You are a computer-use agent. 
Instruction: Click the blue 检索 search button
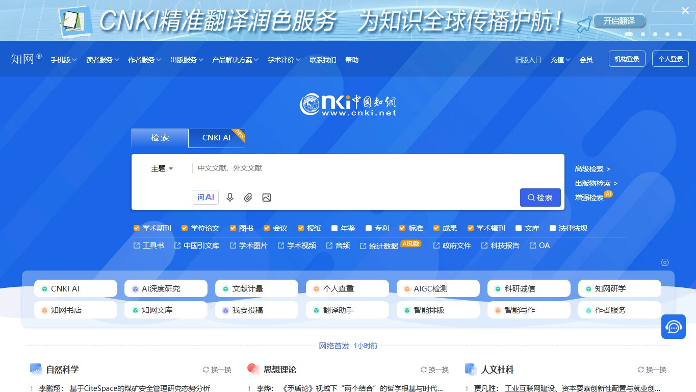tap(540, 198)
